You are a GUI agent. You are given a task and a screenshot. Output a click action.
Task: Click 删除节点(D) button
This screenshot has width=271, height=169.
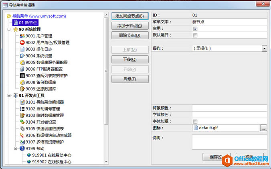tap(130, 35)
